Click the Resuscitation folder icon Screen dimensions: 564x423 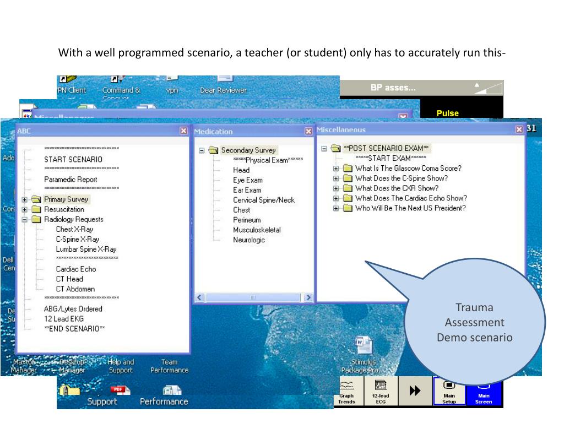click(x=36, y=209)
